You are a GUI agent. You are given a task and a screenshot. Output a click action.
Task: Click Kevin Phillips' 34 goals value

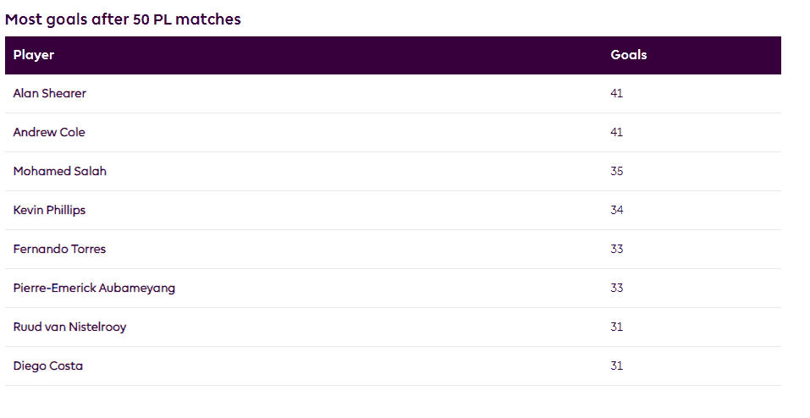click(616, 210)
